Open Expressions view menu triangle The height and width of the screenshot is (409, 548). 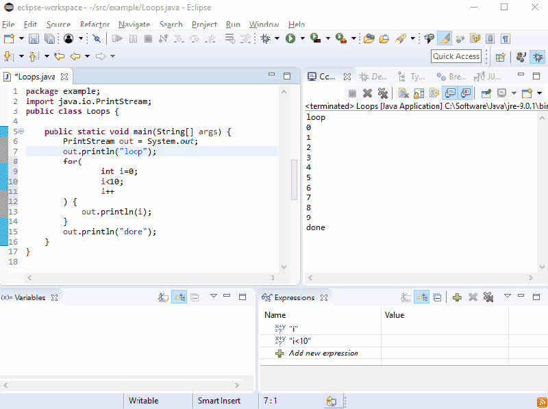click(x=508, y=296)
